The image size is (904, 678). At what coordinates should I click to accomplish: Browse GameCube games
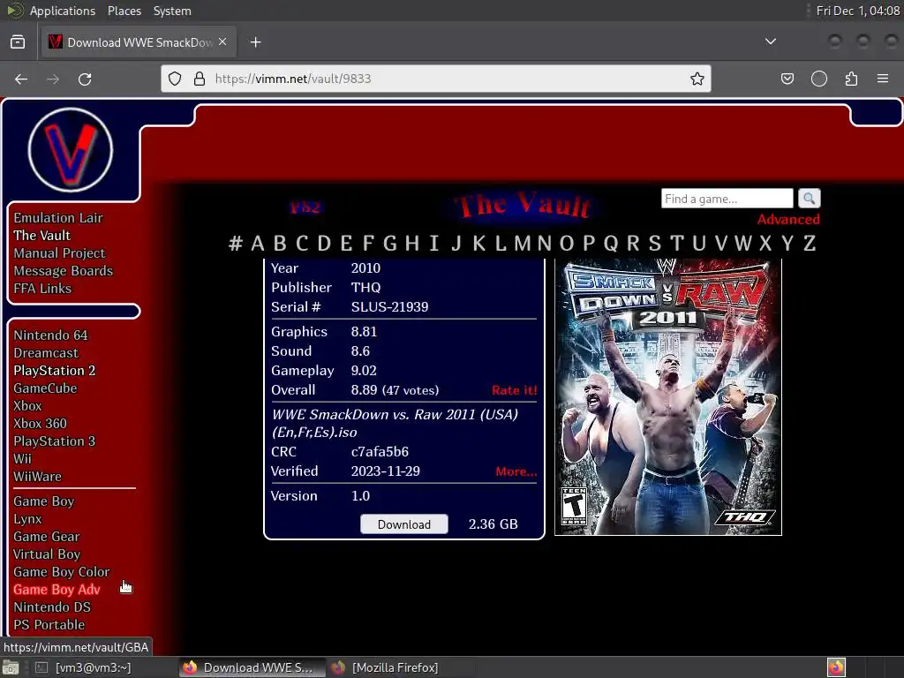point(45,388)
